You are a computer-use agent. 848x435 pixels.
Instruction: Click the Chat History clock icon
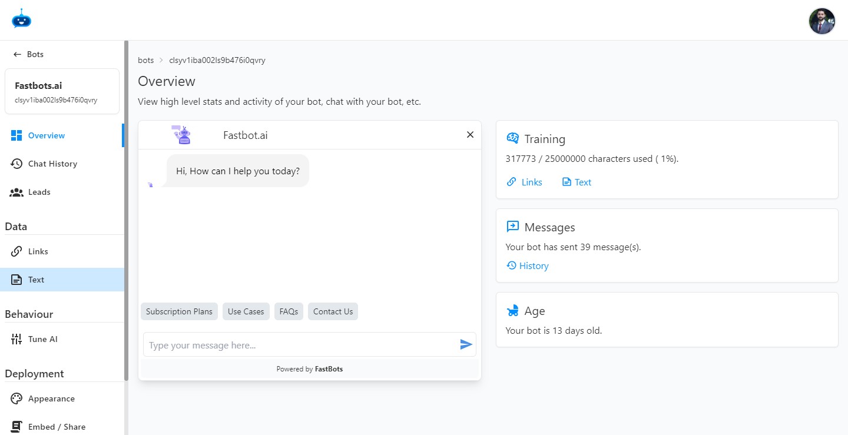tap(16, 164)
